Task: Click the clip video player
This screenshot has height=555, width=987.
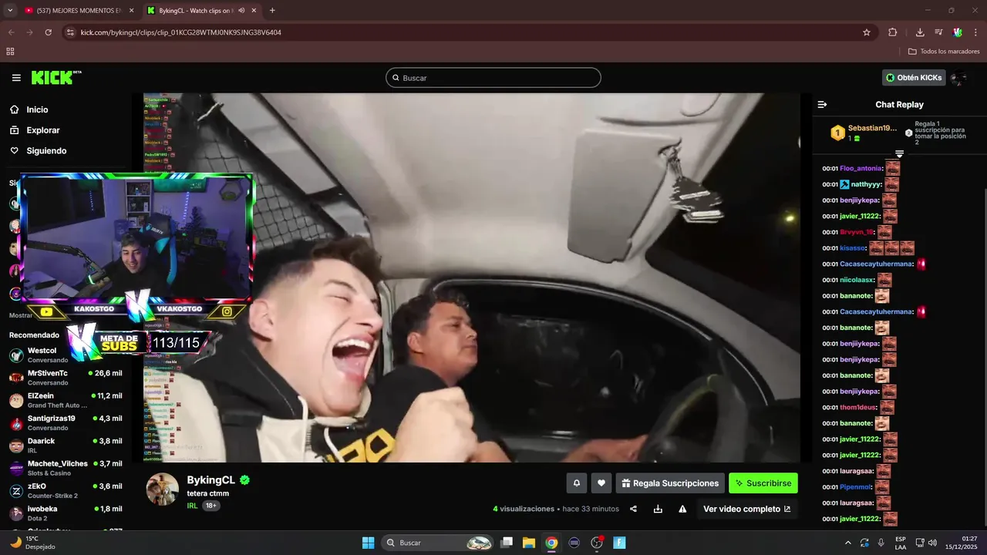Action: [472, 277]
